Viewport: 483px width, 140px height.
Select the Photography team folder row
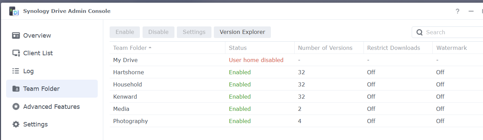[130, 121]
